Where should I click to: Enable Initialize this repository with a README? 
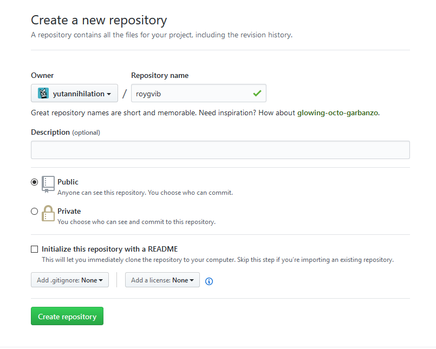(35, 249)
